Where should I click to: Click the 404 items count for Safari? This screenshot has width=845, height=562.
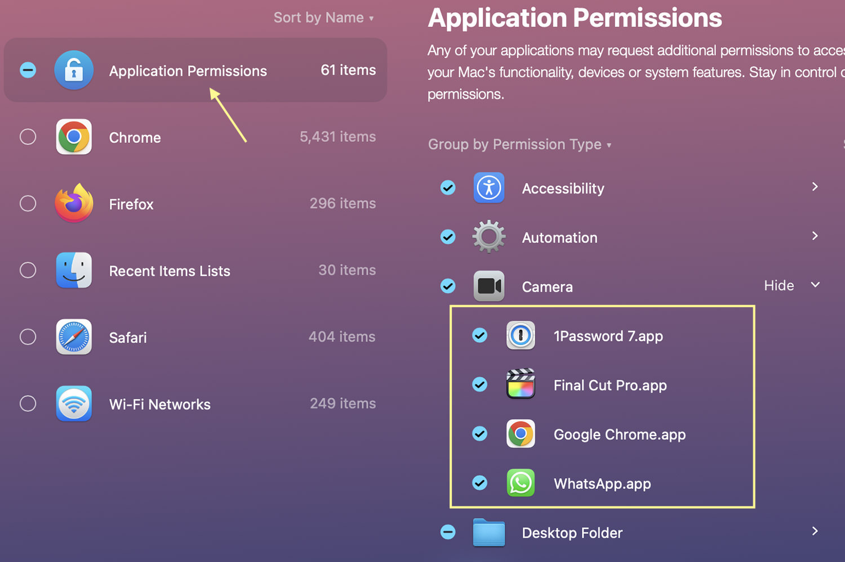pyautogui.click(x=342, y=336)
